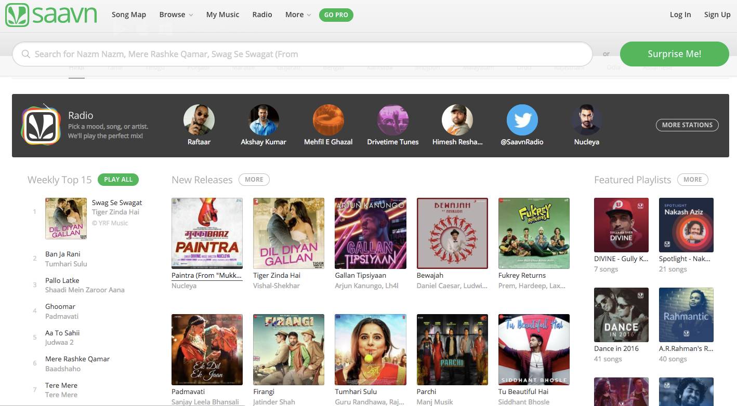This screenshot has height=406, width=737.
Task: Open the artist Vishal-Shekhar link
Action: [277, 286]
